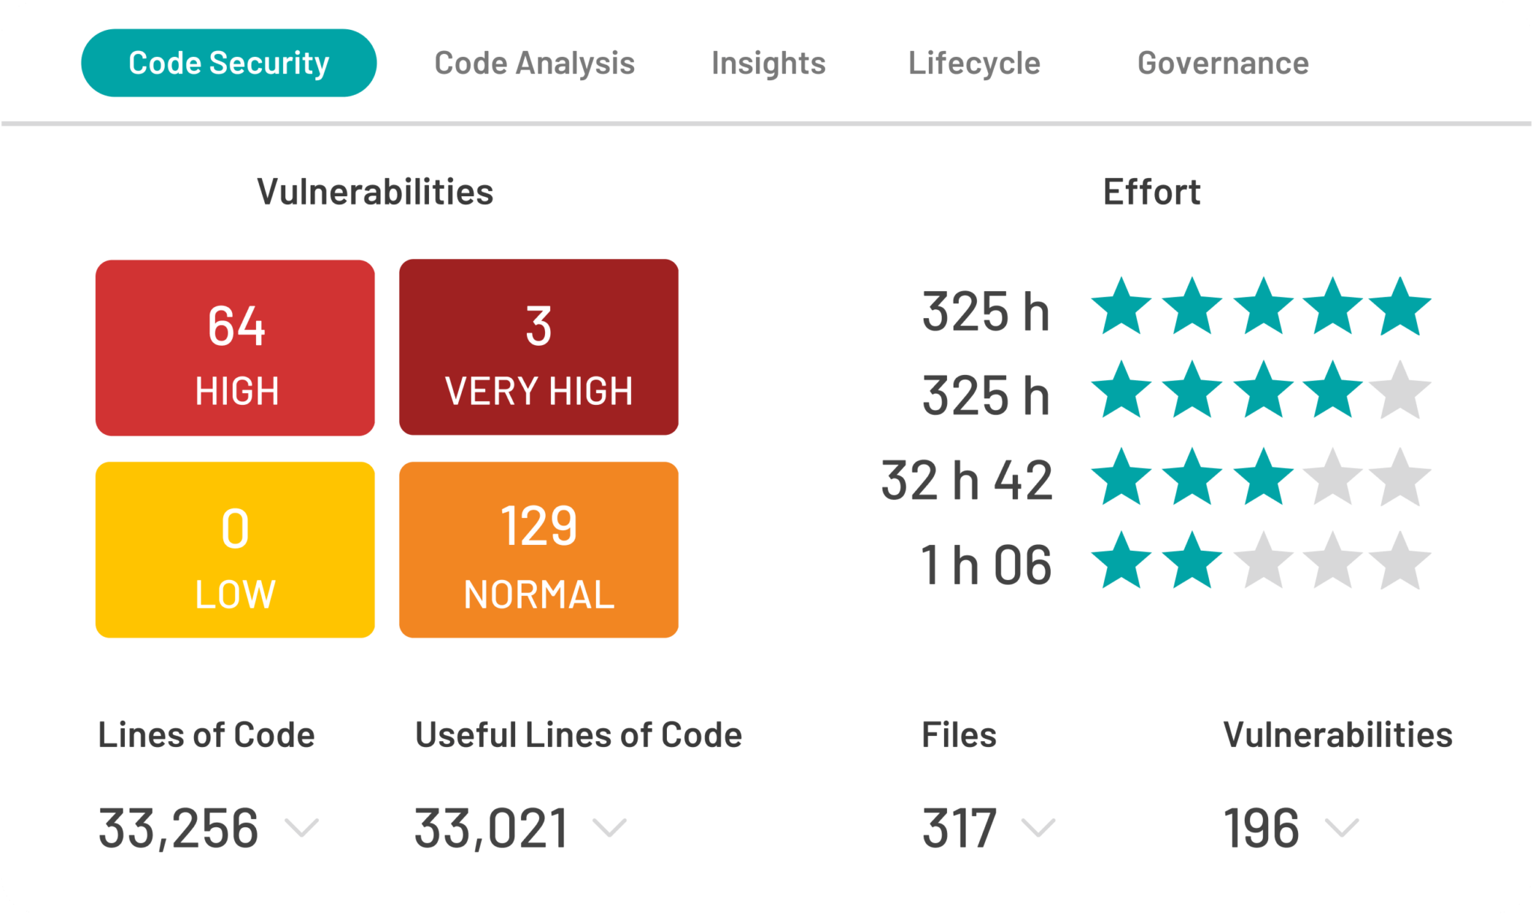Click the first grey star beside 1 h 06
1533x914 pixels.
click(x=1264, y=562)
